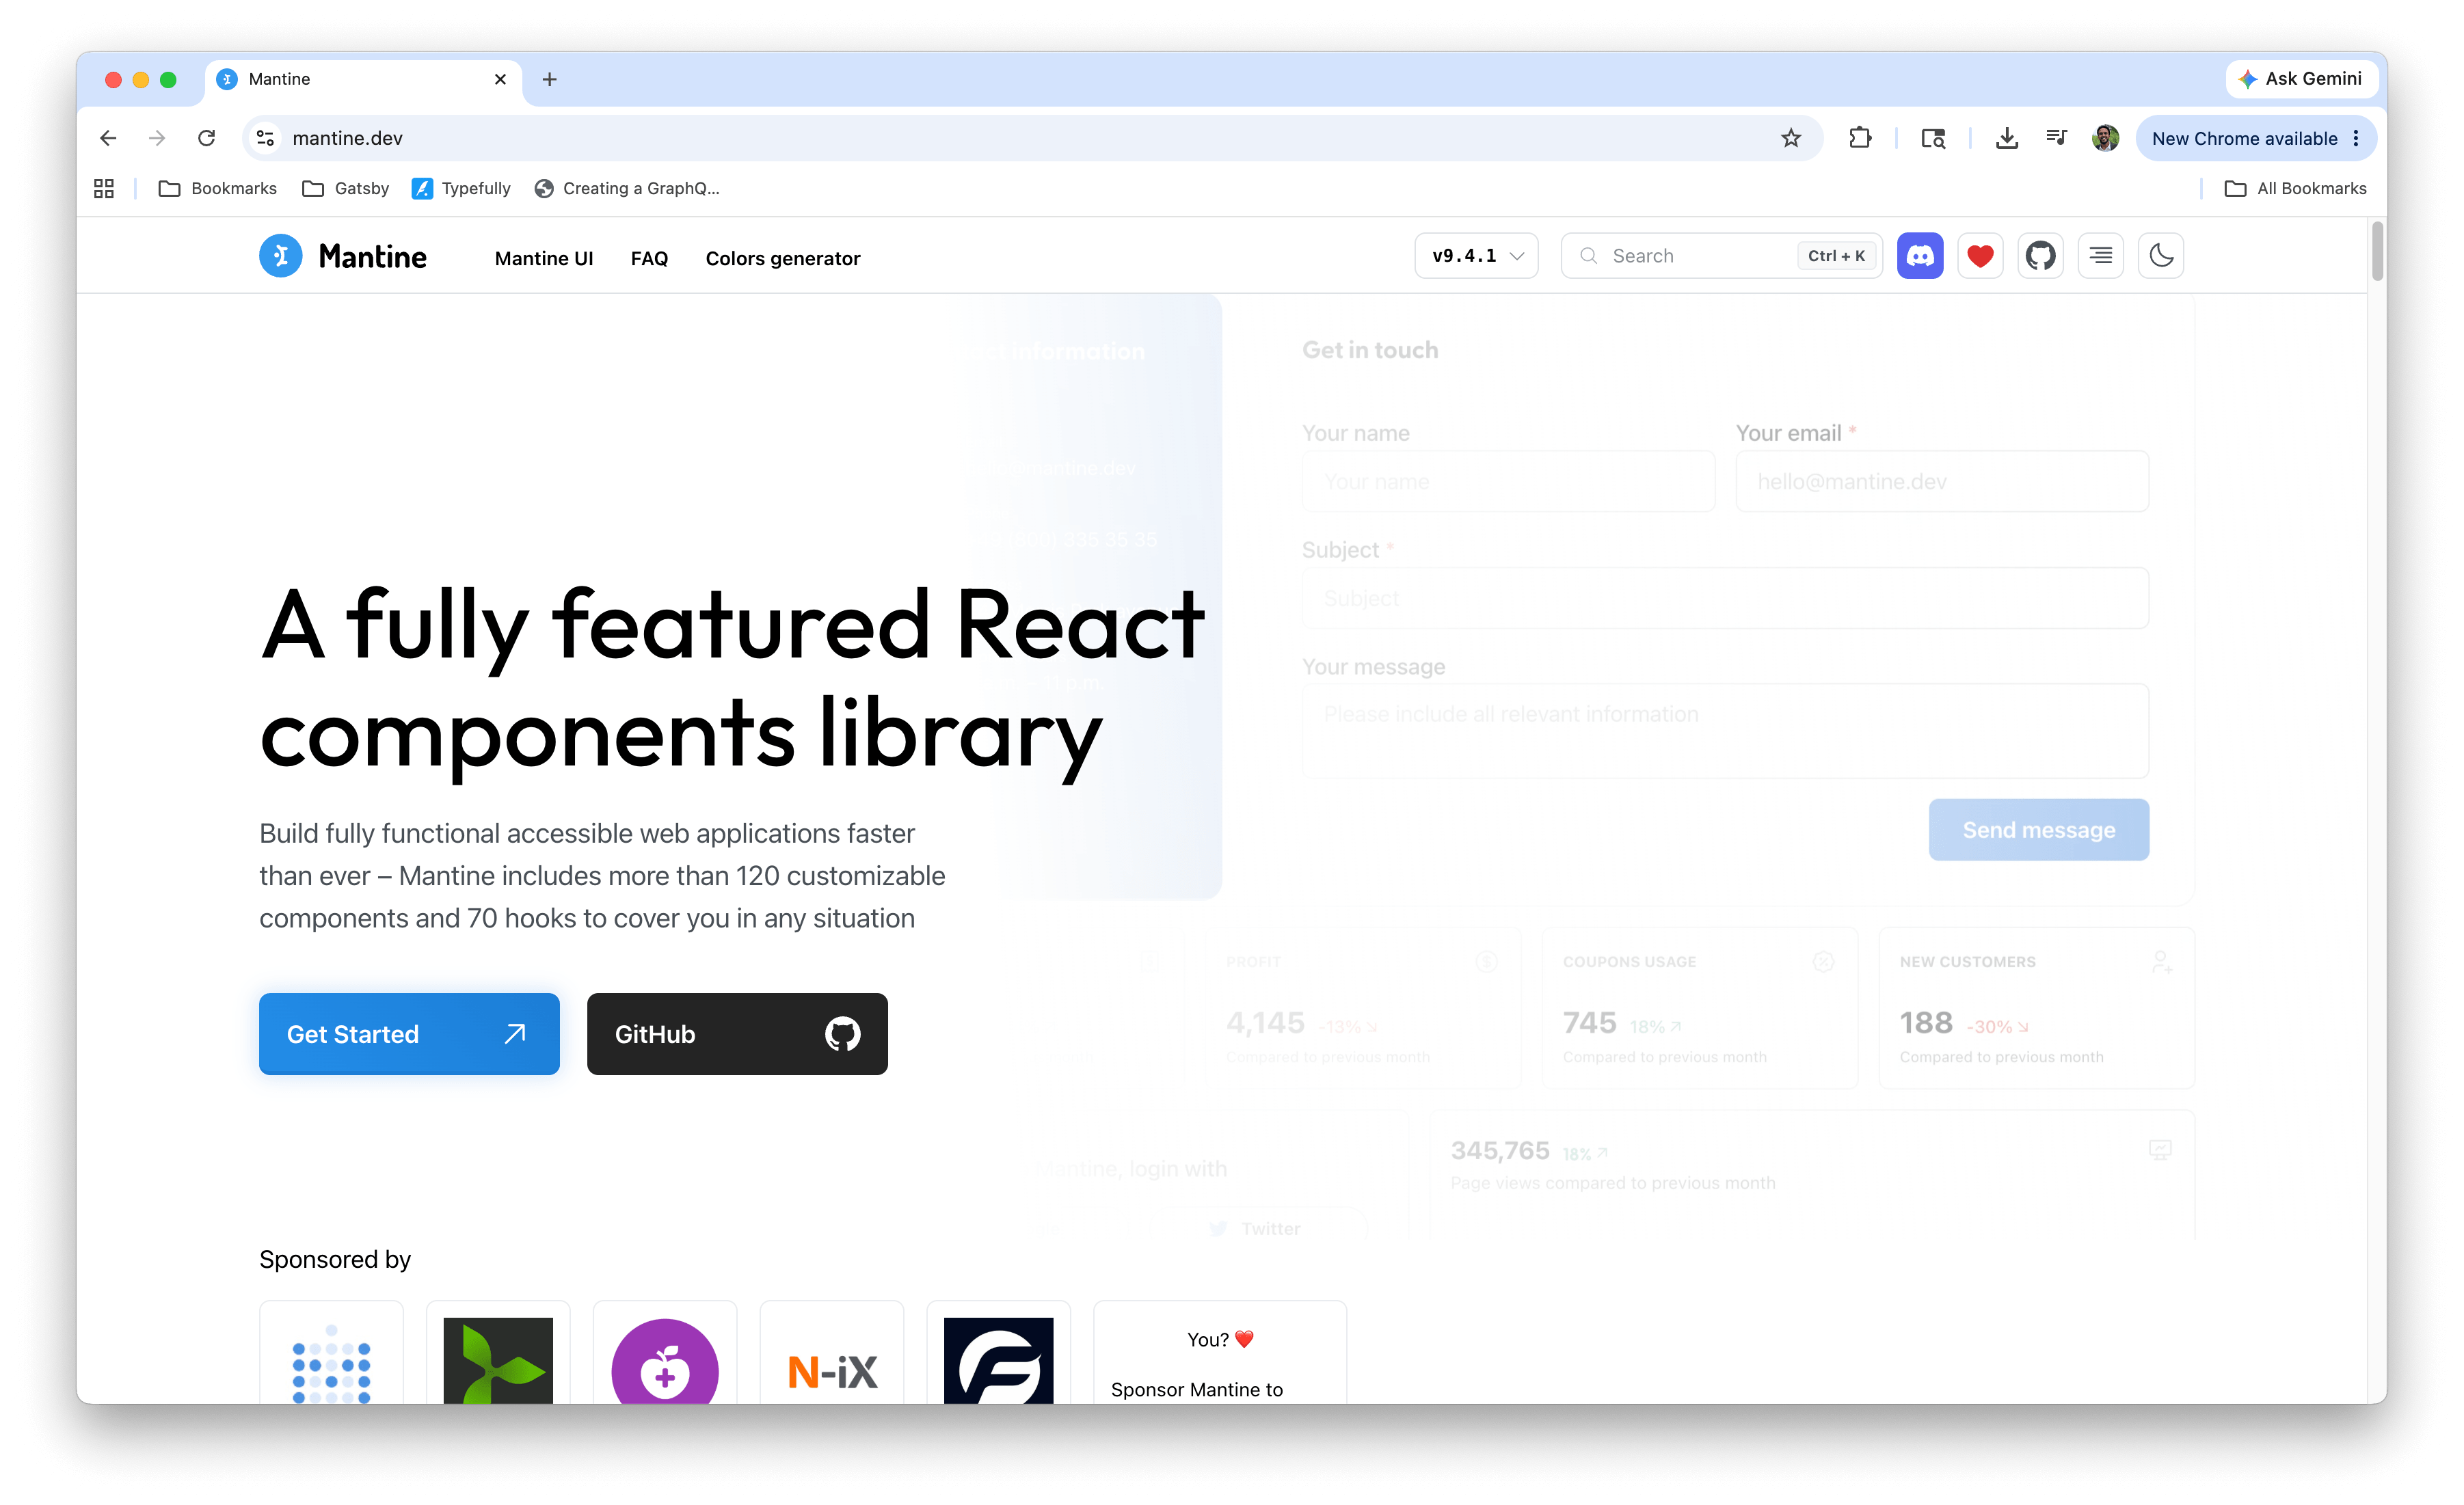Screen dimensions: 2464x1505
Task: Open Mantine UI nav link
Action: (544, 258)
